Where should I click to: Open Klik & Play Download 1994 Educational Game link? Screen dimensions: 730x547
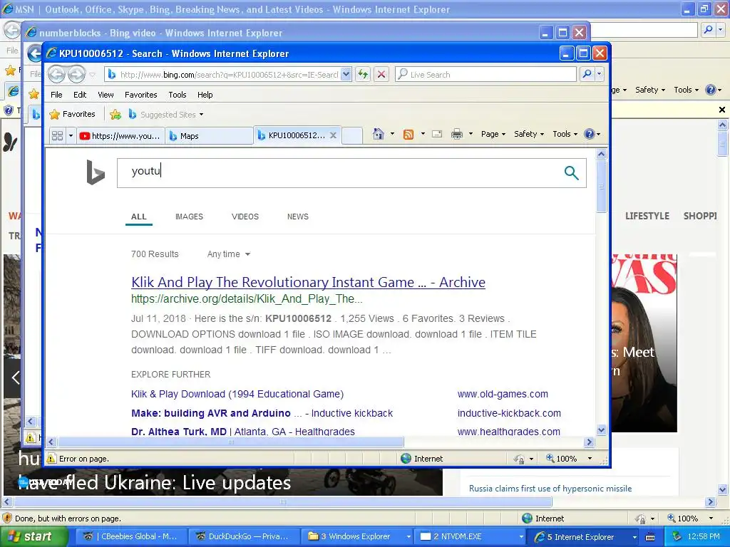[237, 394]
